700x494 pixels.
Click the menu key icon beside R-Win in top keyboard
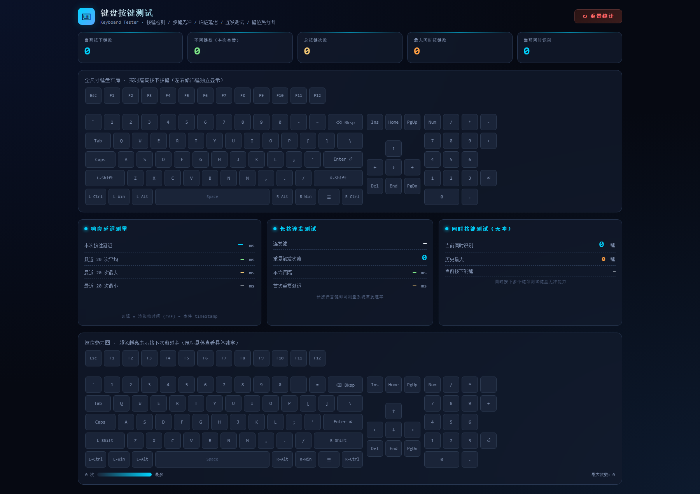click(329, 197)
